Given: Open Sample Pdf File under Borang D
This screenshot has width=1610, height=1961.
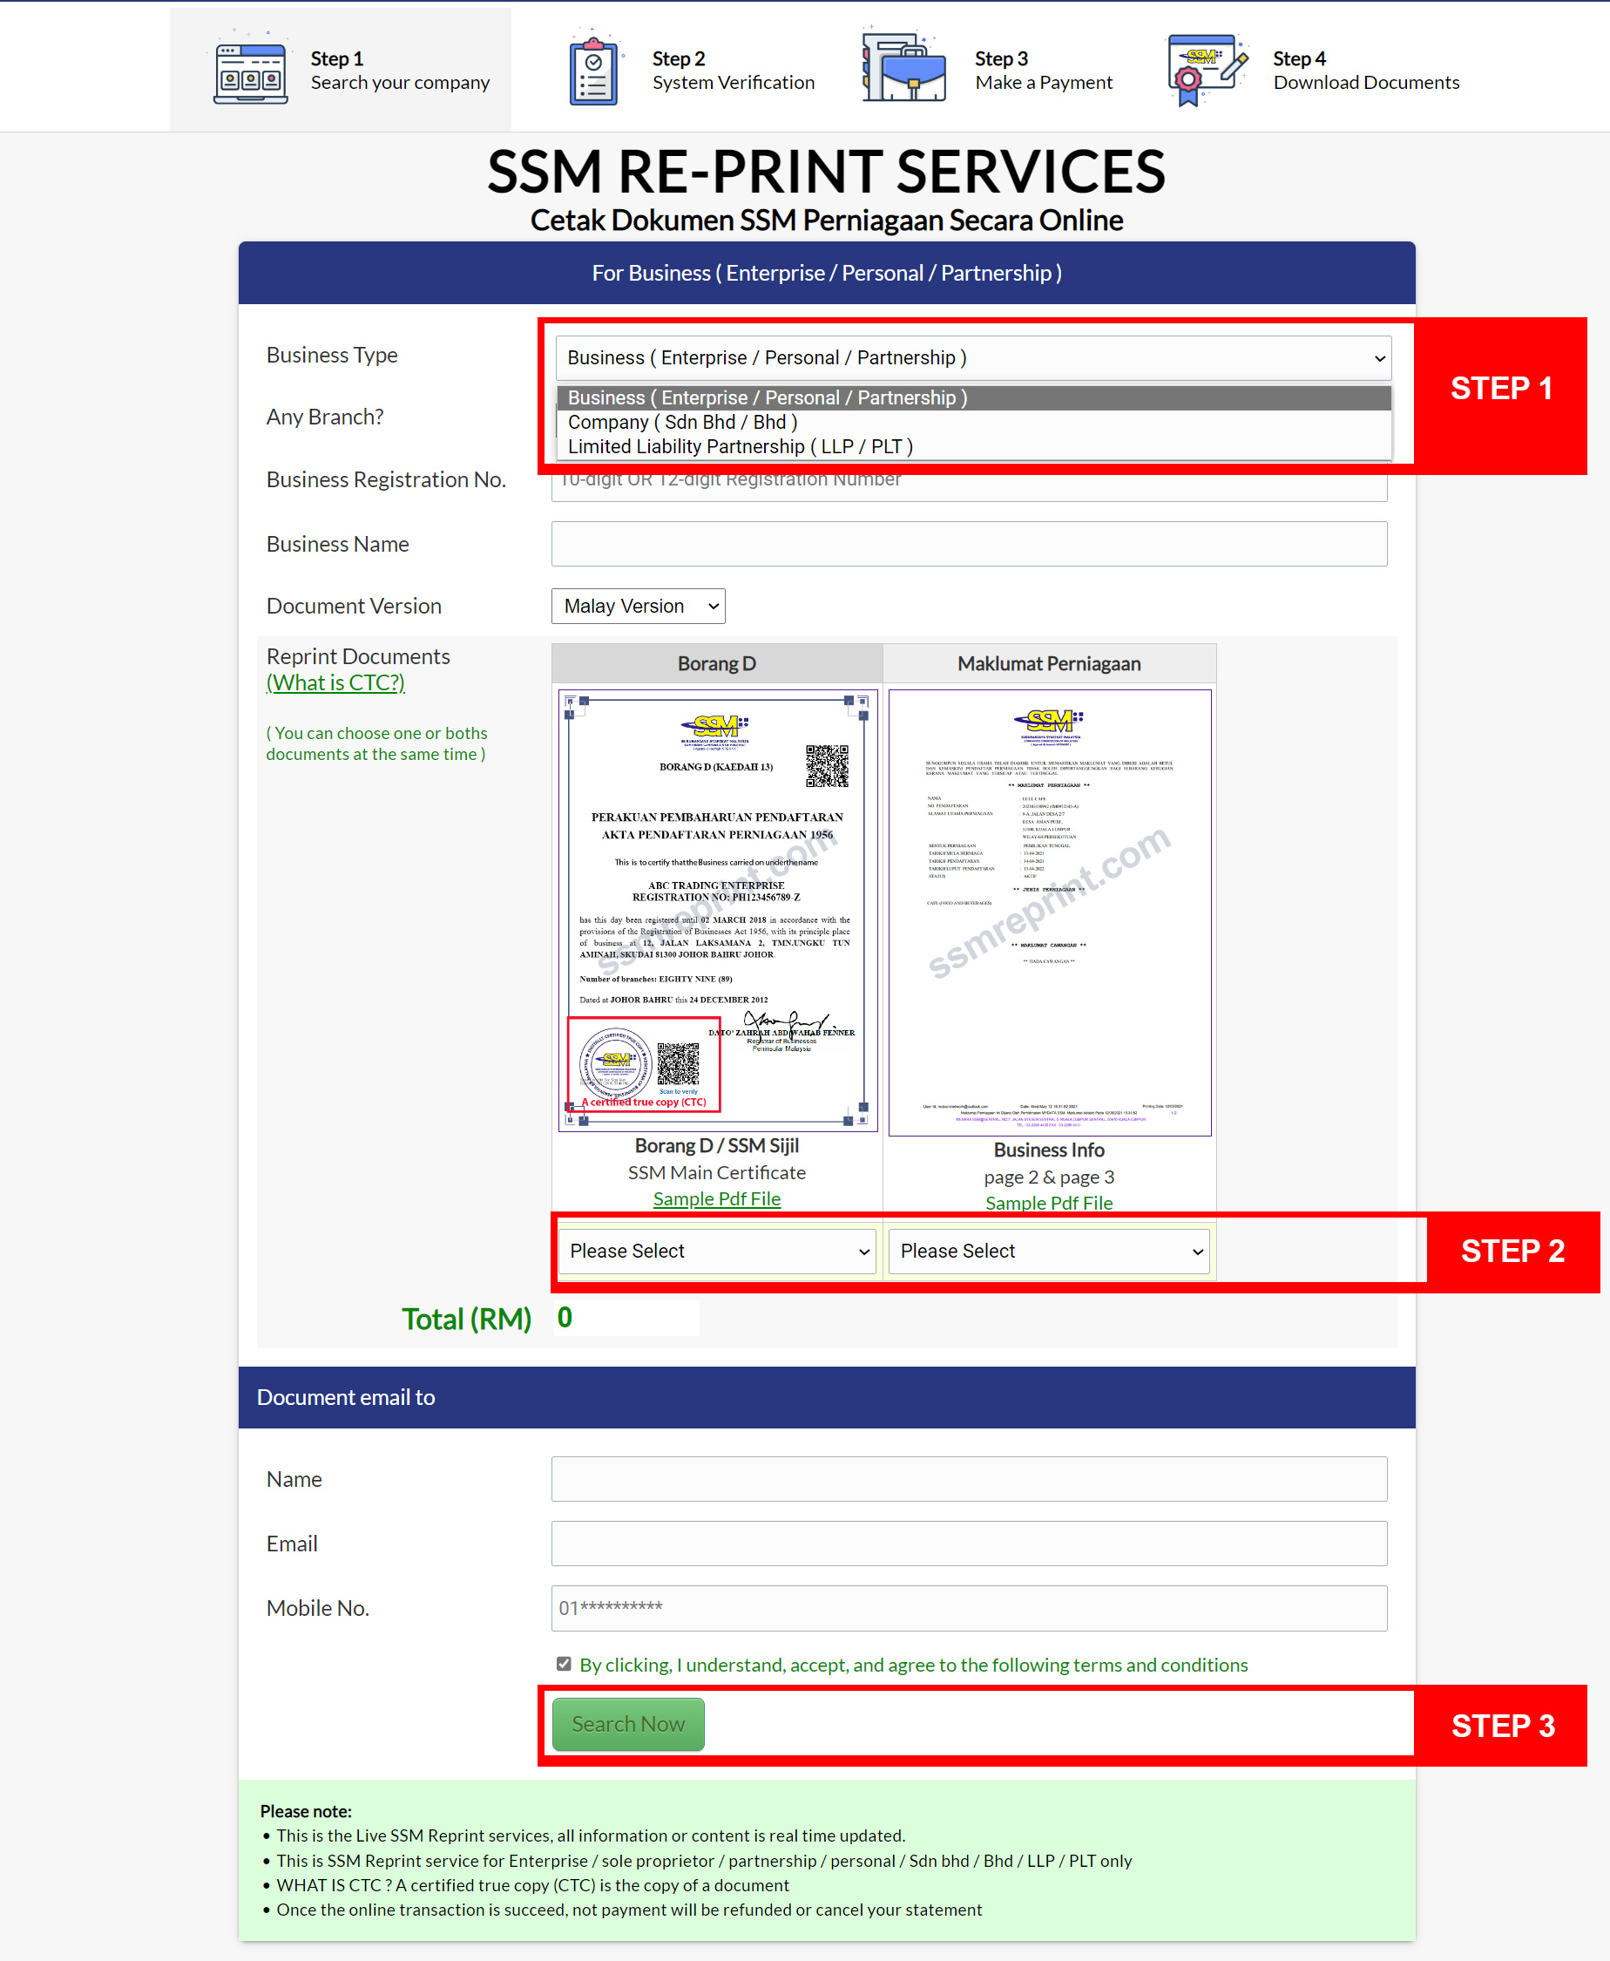Looking at the screenshot, I should pyautogui.click(x=717, y=1198).
